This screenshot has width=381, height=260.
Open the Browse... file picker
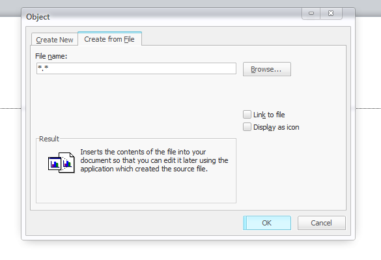click(267, 69)
